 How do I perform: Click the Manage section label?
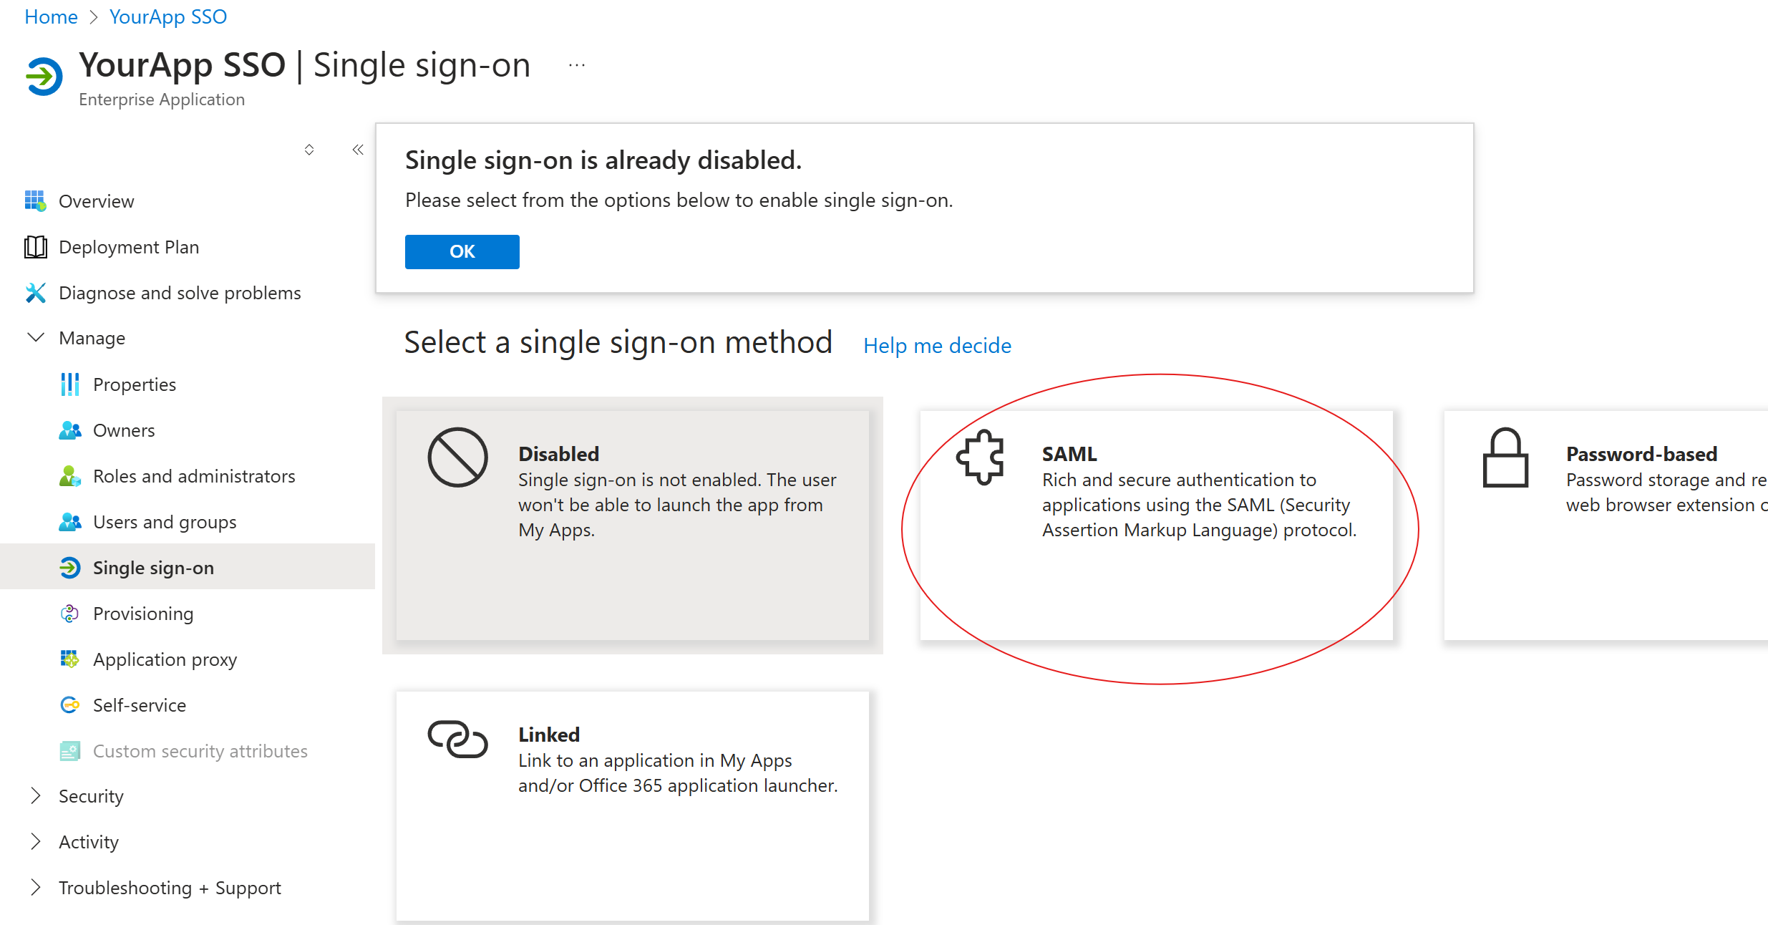92,338
